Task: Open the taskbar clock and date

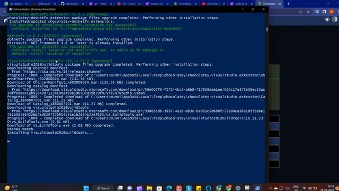Action: tap(328, 188)
